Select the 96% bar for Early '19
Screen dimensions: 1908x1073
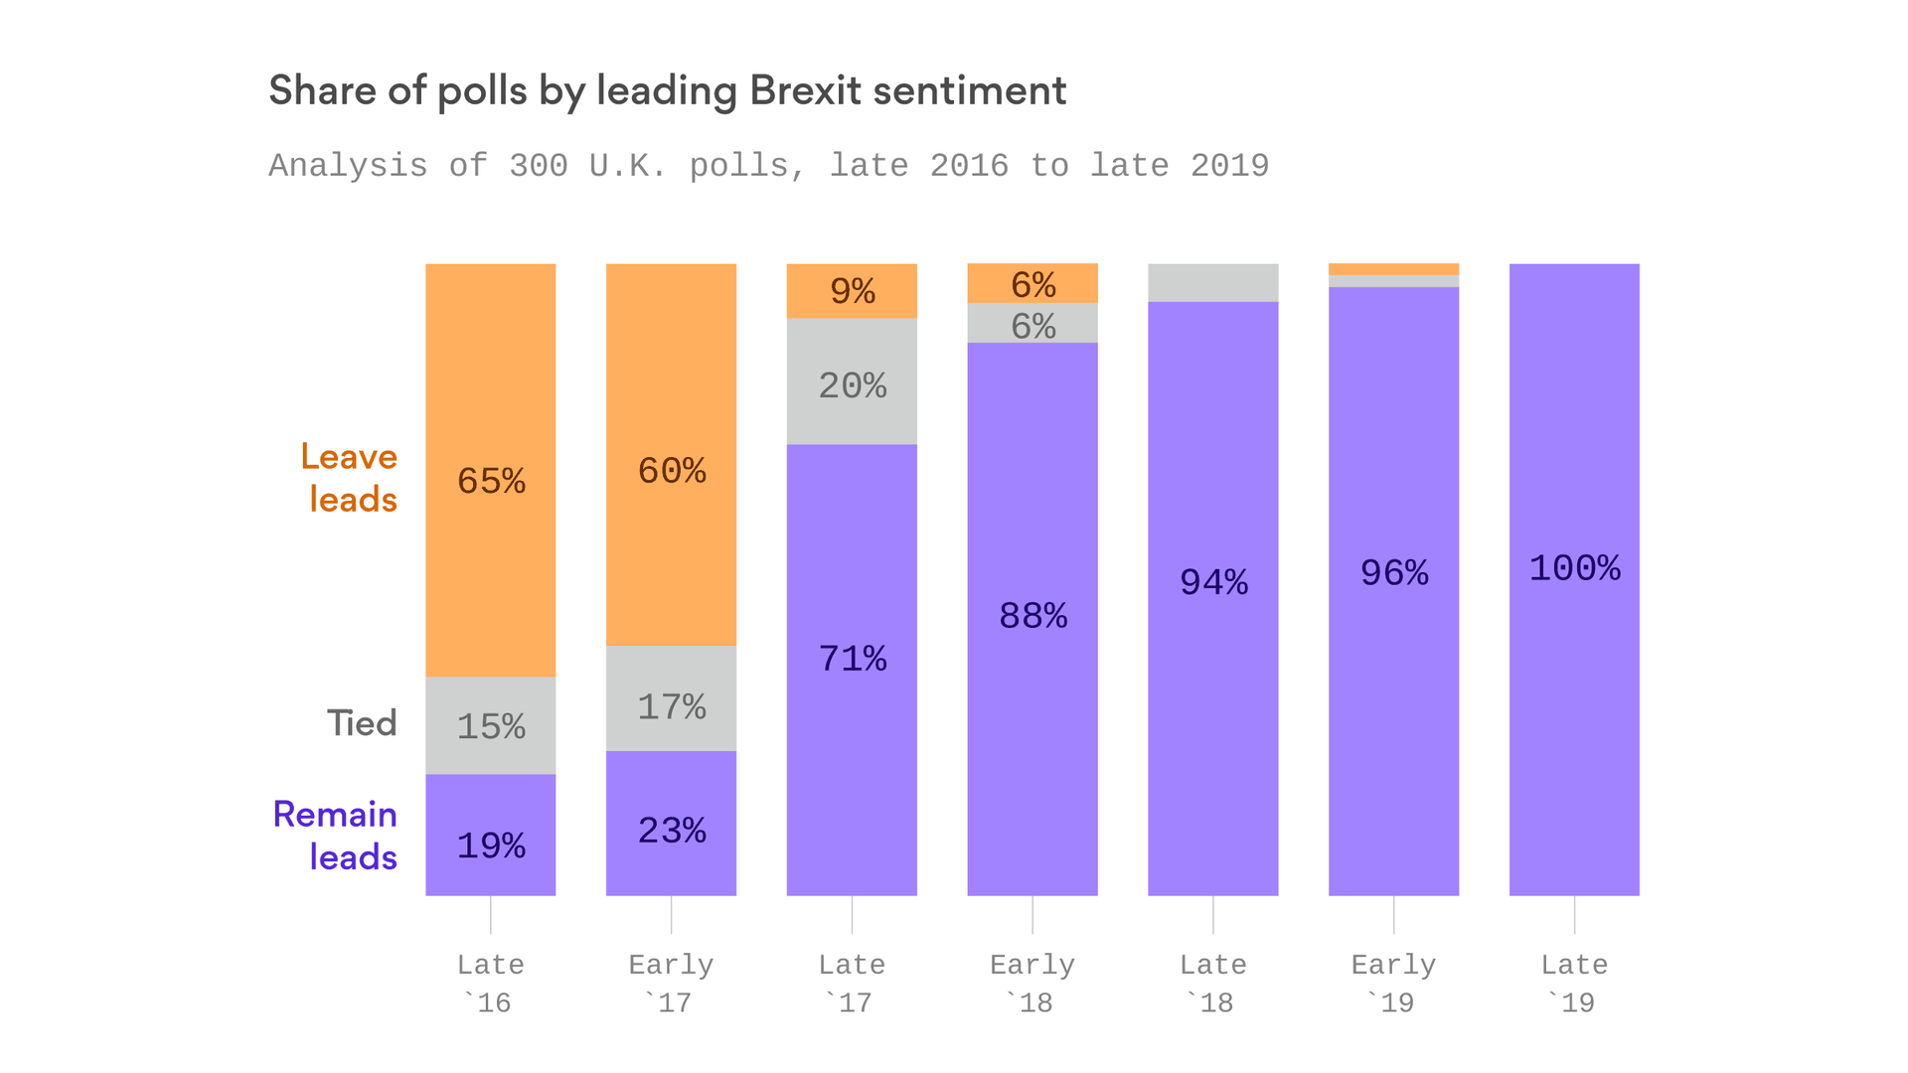coord(1393,590)
